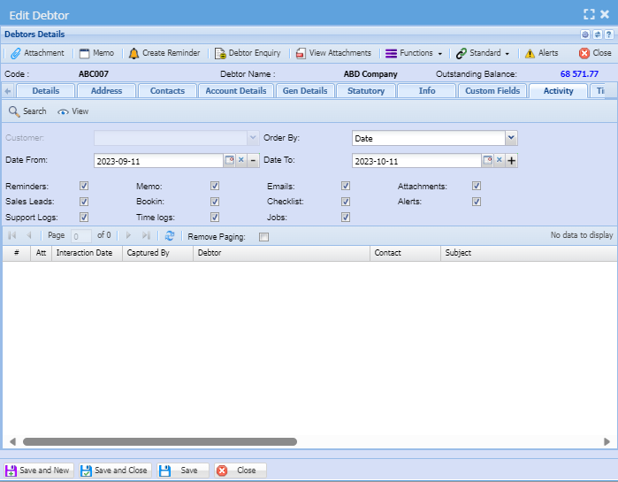Open the Custom Fields tab
Screen dimensions: 618x482
[492, 90]
